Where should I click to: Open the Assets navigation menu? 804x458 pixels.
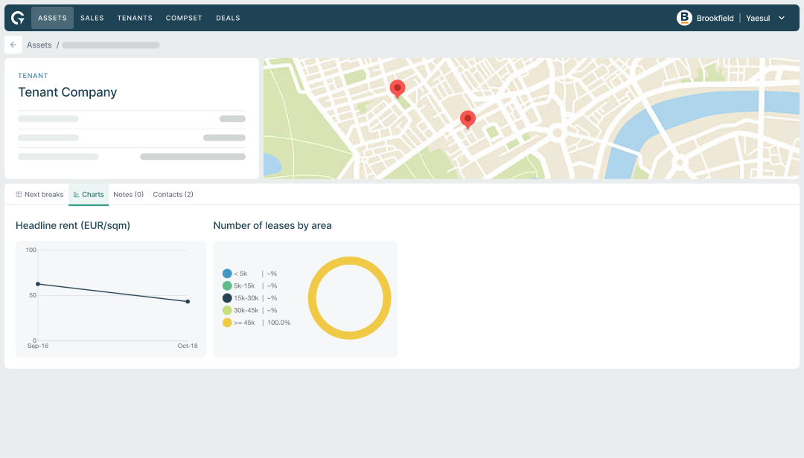52,18
